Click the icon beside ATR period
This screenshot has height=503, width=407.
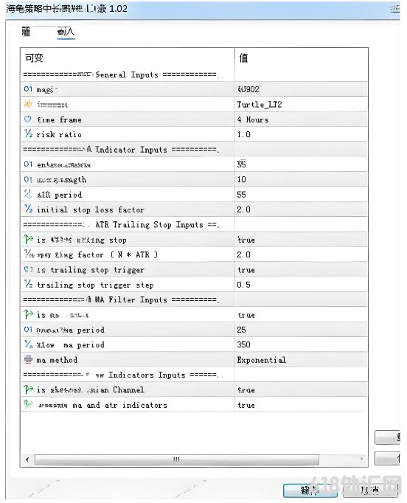28,194
